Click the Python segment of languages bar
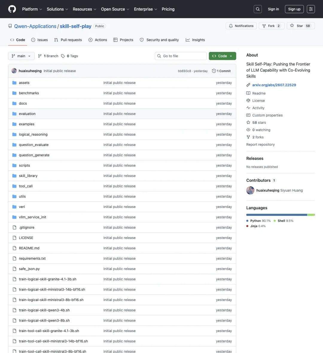Image resolution: width=323 pixels, height=353 pixels. 277,215
